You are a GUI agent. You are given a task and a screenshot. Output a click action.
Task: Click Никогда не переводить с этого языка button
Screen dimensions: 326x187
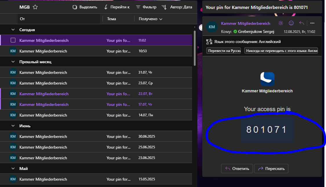click(281, 51)
